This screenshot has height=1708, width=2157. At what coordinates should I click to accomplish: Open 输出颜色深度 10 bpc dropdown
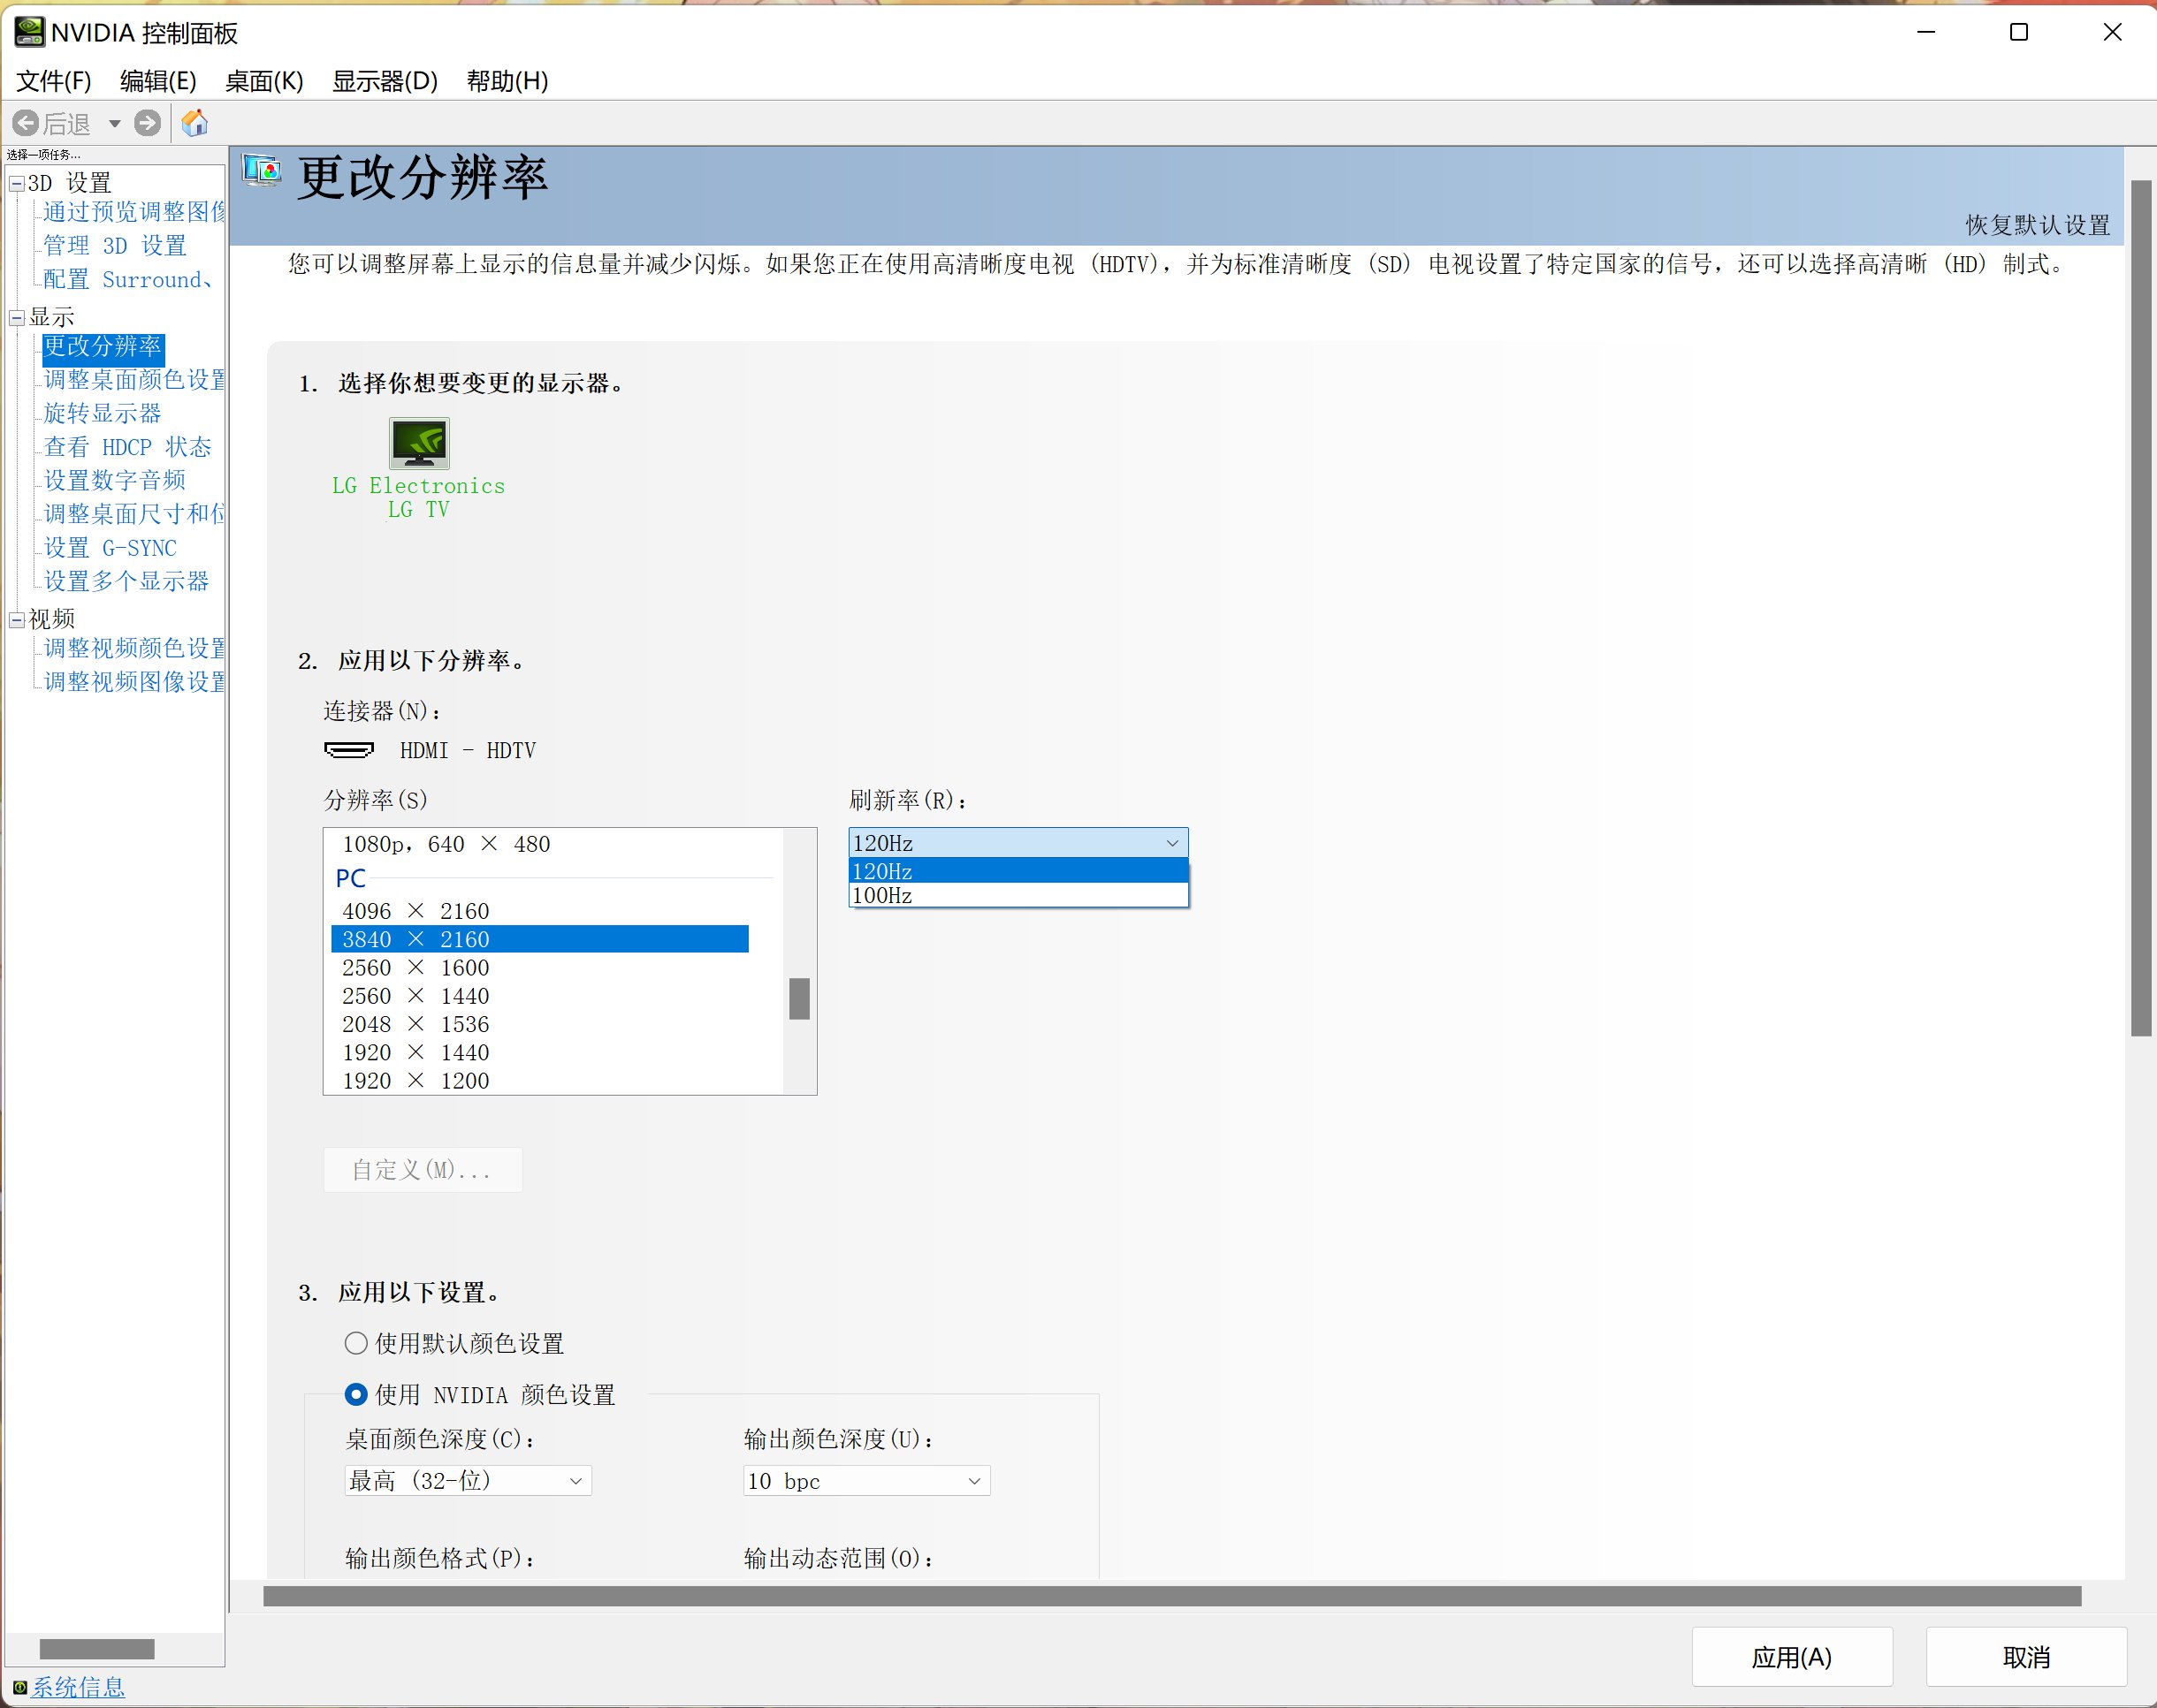click(866, 1481)
